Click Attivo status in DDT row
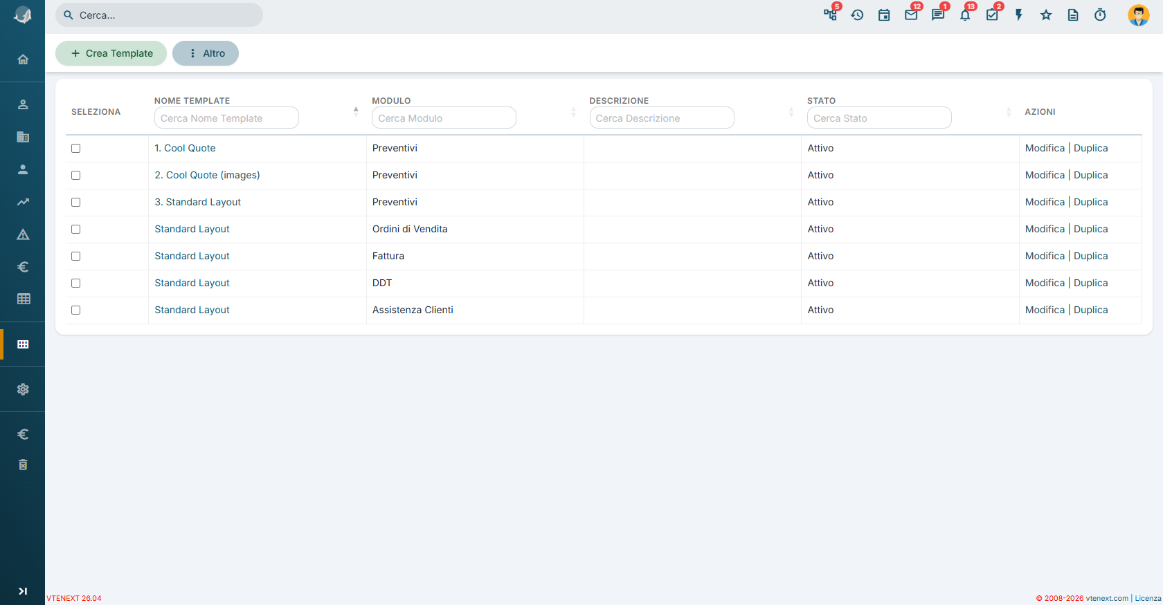 point(820,283)
